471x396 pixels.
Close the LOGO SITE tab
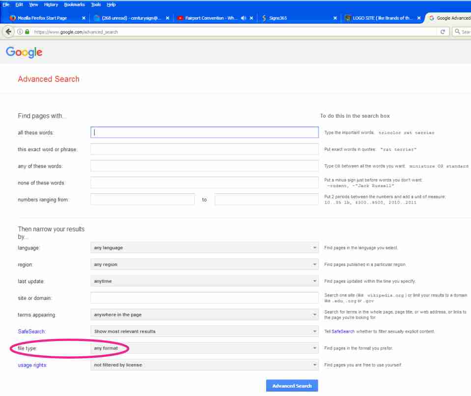419,18
